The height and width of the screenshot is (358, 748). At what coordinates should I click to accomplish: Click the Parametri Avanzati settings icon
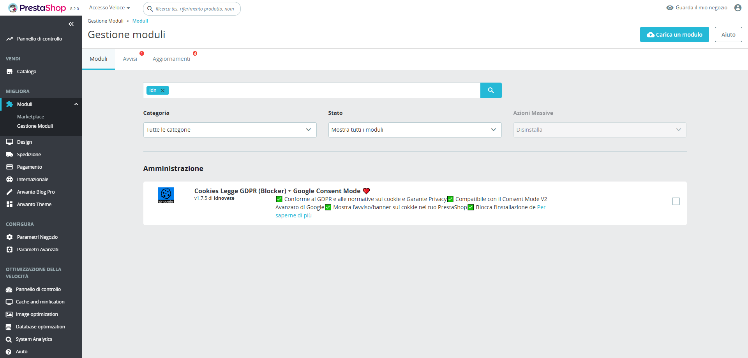pyautogui.click(x=9, y=250)
